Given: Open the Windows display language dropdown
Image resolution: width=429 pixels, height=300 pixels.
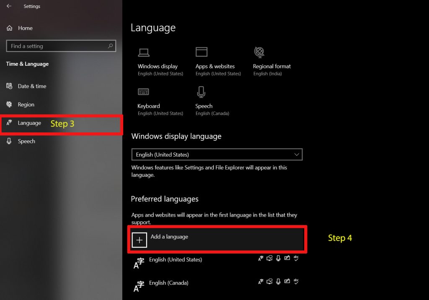Looking at the screenshot, I should 217,154.
